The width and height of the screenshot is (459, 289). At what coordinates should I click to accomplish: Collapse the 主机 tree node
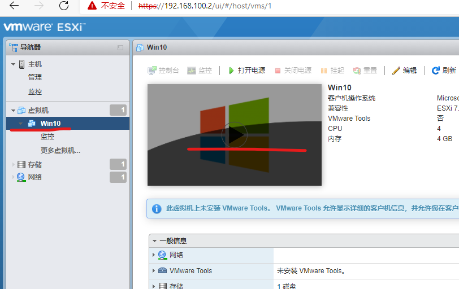13,64
